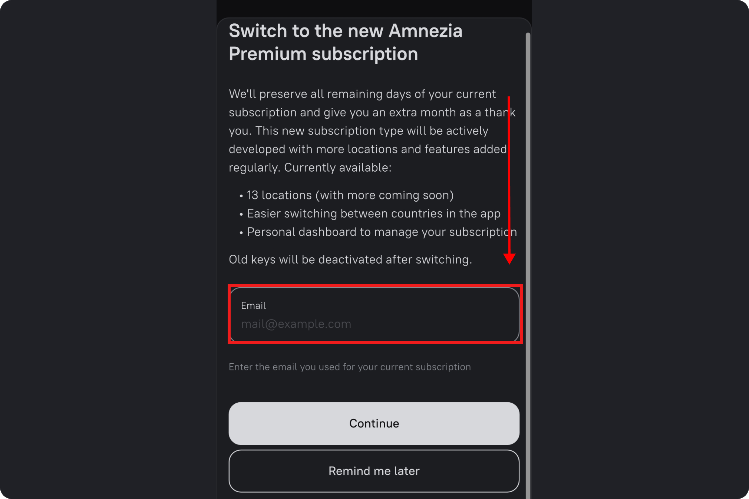Screen dimensions: 749x499
Task: Click the 'We'll preserve all remaining days' line
Action: pyautogui.click(x=362, y=94)
